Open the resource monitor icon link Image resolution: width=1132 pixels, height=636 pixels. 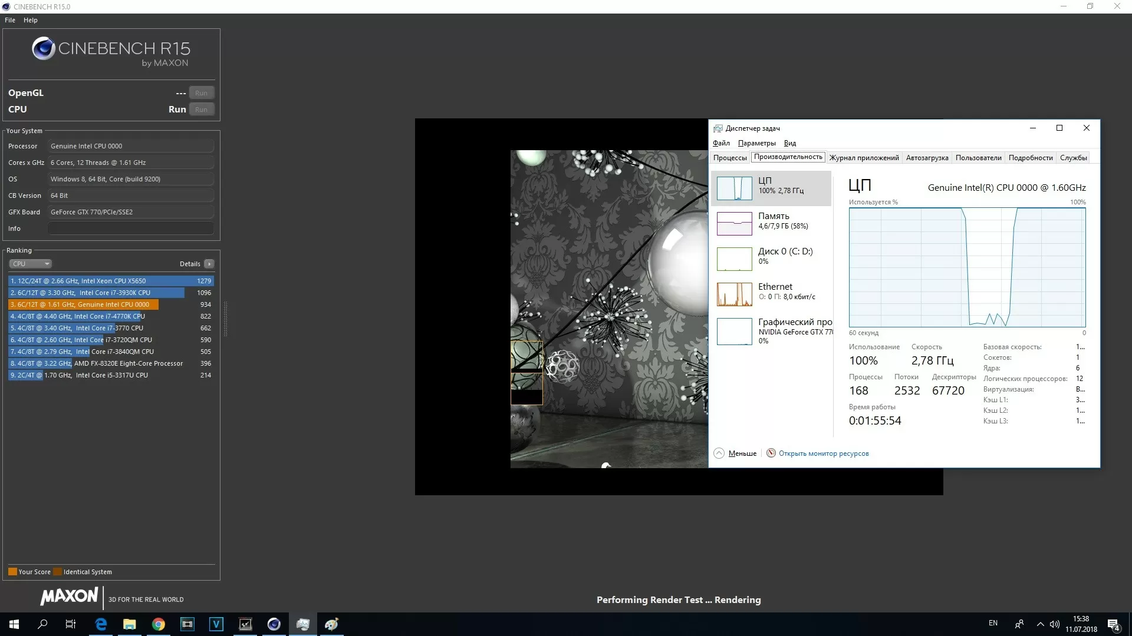[771, 453]
